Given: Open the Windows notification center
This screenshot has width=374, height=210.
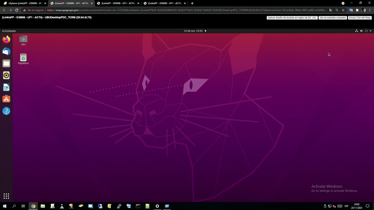Looking at the screenshot, I should (368, 206).
